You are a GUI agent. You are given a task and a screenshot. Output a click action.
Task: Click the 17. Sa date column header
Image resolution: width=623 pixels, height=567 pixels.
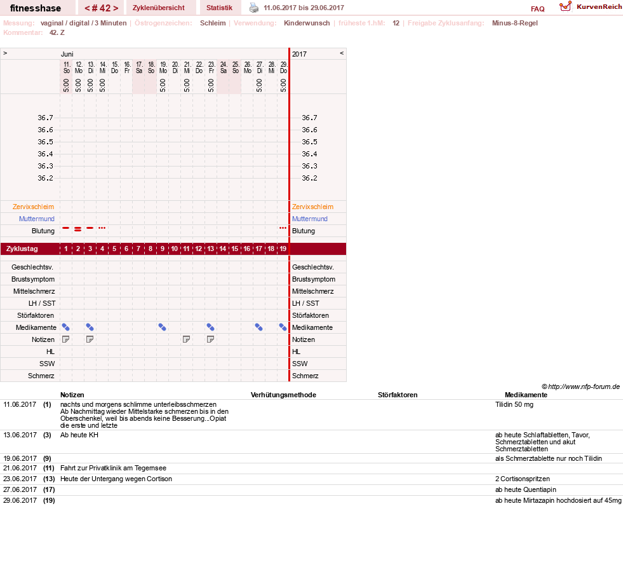pos(138,67)
